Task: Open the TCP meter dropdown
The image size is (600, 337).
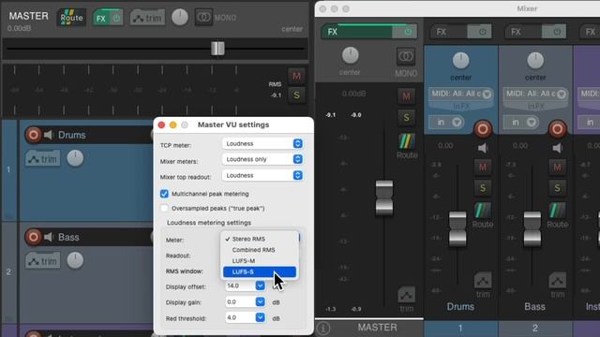Action: (262, 143)
